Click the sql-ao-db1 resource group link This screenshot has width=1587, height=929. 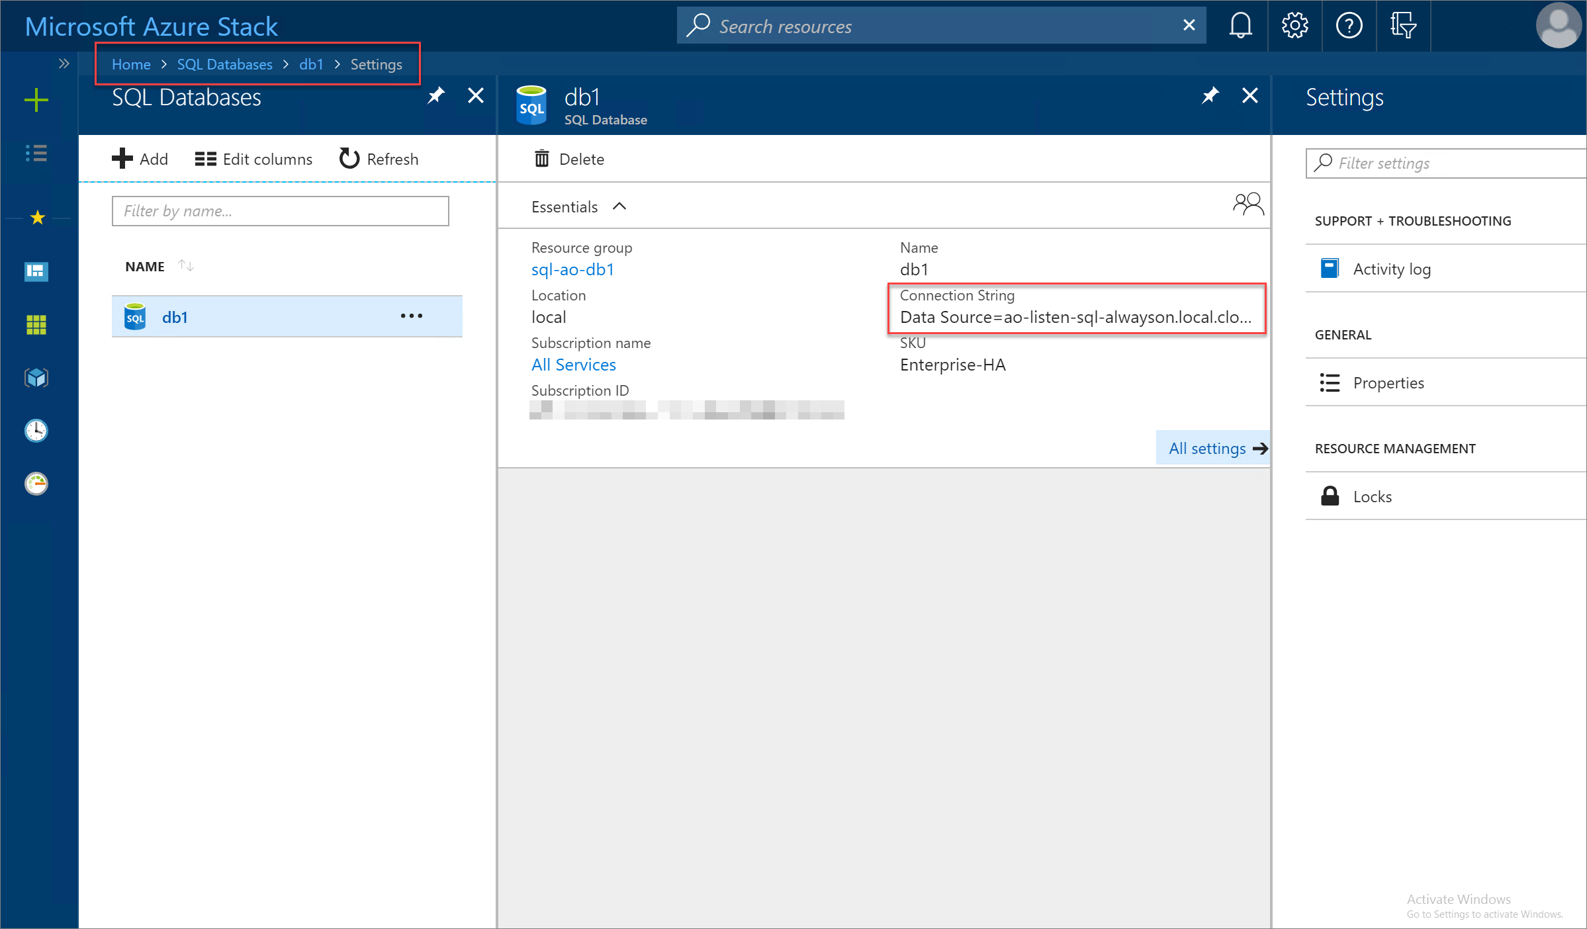(572, 269)
